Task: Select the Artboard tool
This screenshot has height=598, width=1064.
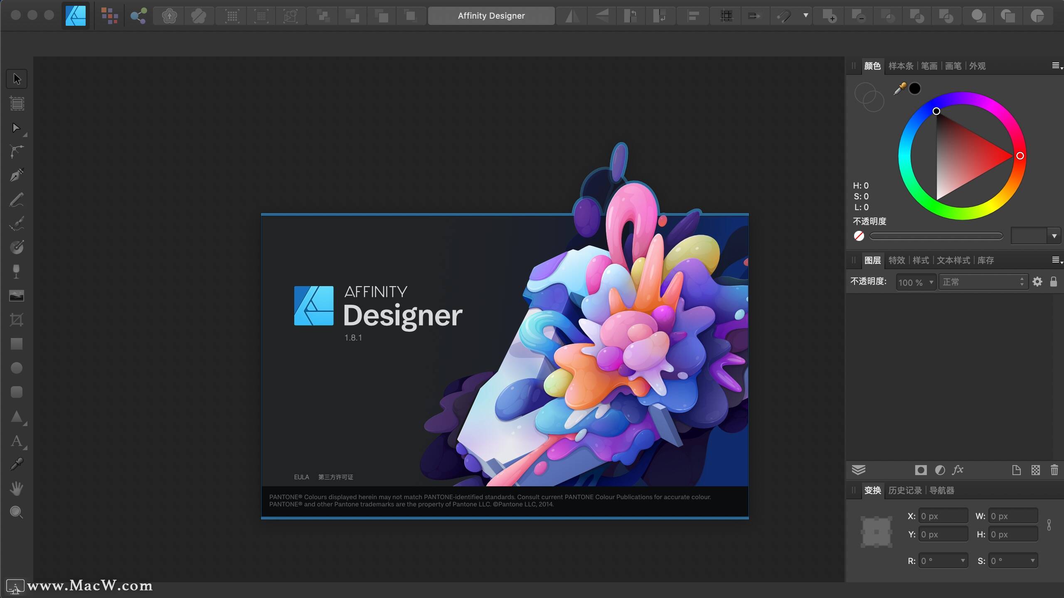Action: [x=17, y=103]
